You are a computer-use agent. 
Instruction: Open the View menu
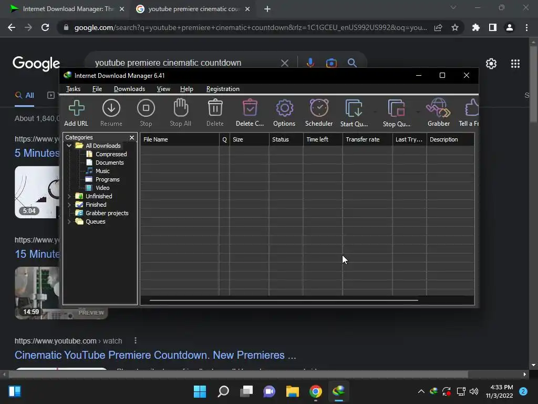(x=163, y=89)
